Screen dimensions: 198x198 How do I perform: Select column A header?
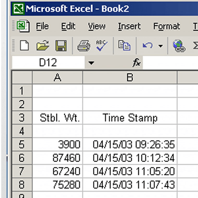(57, 77)
